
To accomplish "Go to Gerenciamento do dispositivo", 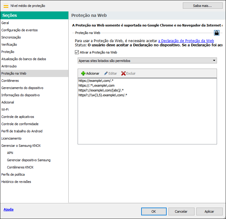I will (x=34, y=88).
